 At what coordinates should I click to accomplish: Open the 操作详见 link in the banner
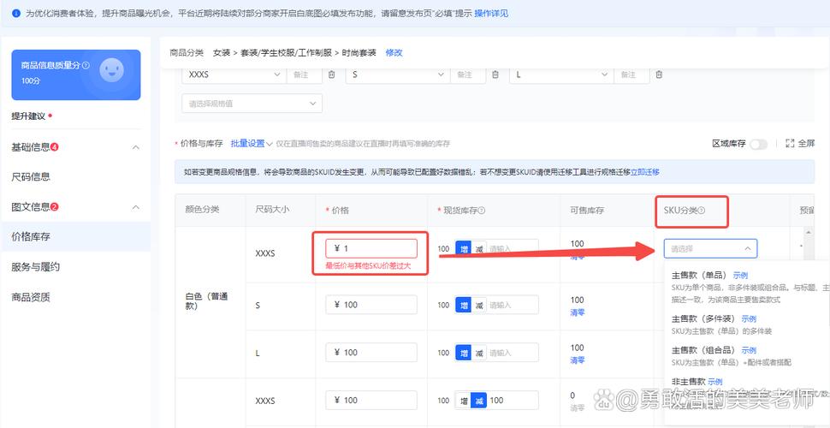coord(491,14)
